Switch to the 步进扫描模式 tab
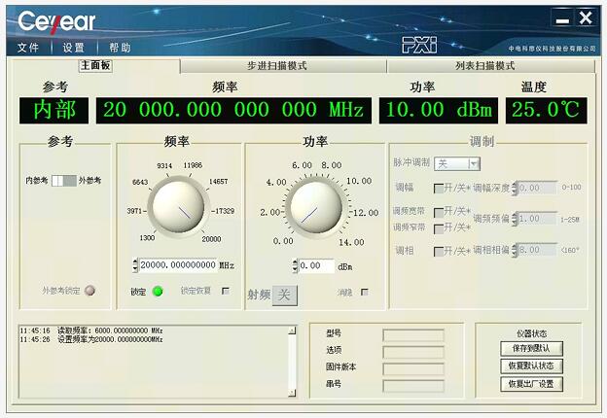Screen dimensions: 607x418 tap(276, 66)
